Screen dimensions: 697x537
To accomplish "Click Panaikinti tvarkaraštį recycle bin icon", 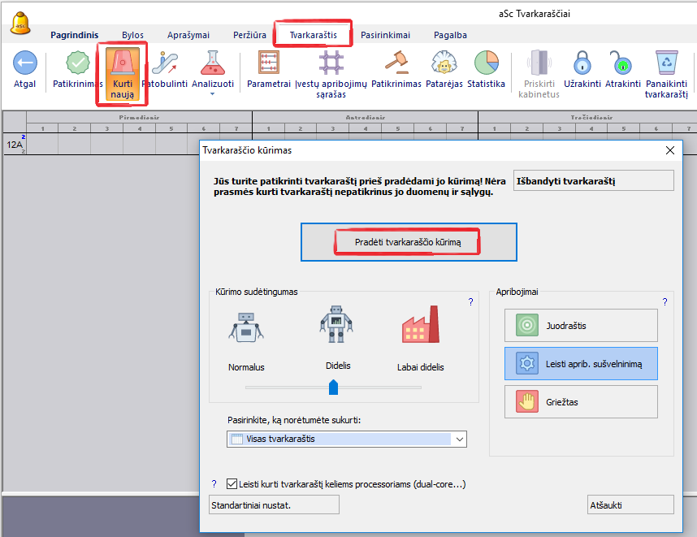I will click(666, 63).
